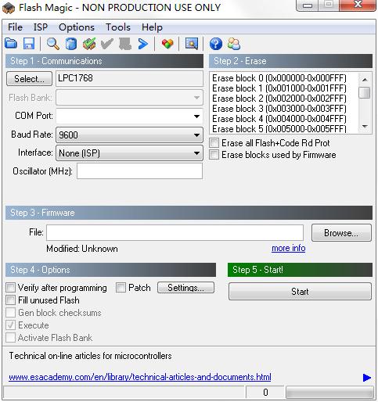Enable Verify after programming checkbox
Screen dimensions: 378x402
pos(11,288)
